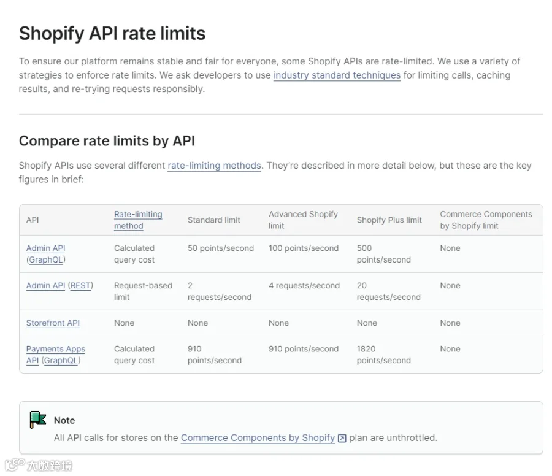
Task: Click the external link icon after Commerce Components
Action: point(342,438)
